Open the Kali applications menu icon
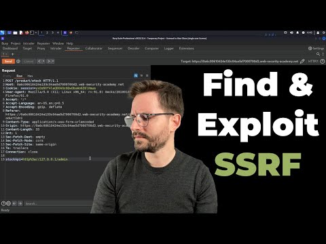 coord(2,33)
